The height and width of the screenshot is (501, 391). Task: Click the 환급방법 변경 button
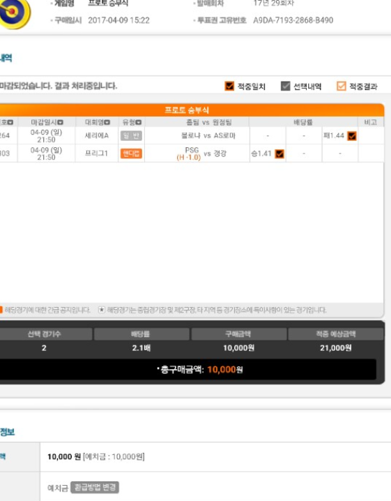click(95, 487)
